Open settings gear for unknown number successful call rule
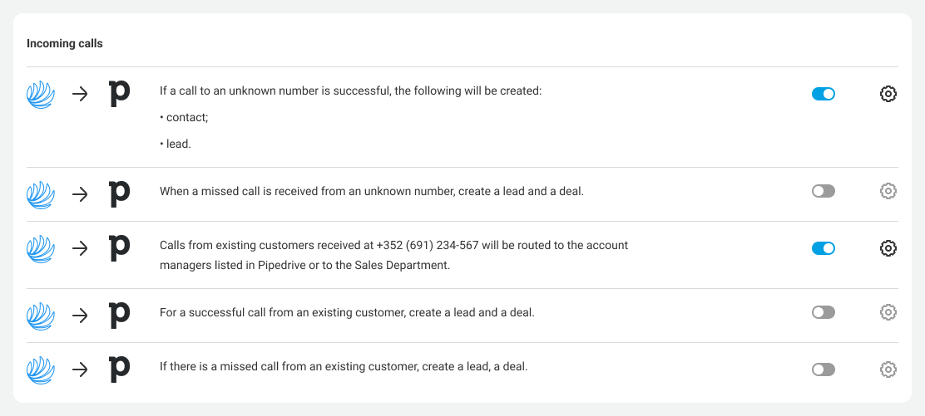Screen dimensions: 925x416 888,94
